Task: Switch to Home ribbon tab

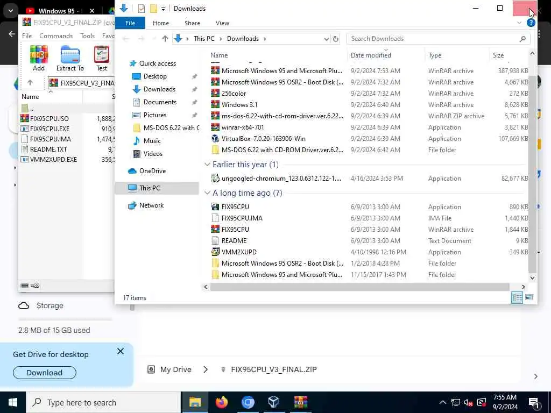Action: pos(161,23)
